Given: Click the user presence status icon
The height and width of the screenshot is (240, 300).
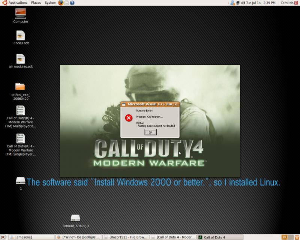Looking at the screenshot, I should 232,3.
